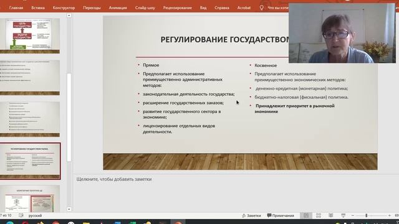Open the Acrobat ribbon tab
399x224 pixels.
point(244,8)
